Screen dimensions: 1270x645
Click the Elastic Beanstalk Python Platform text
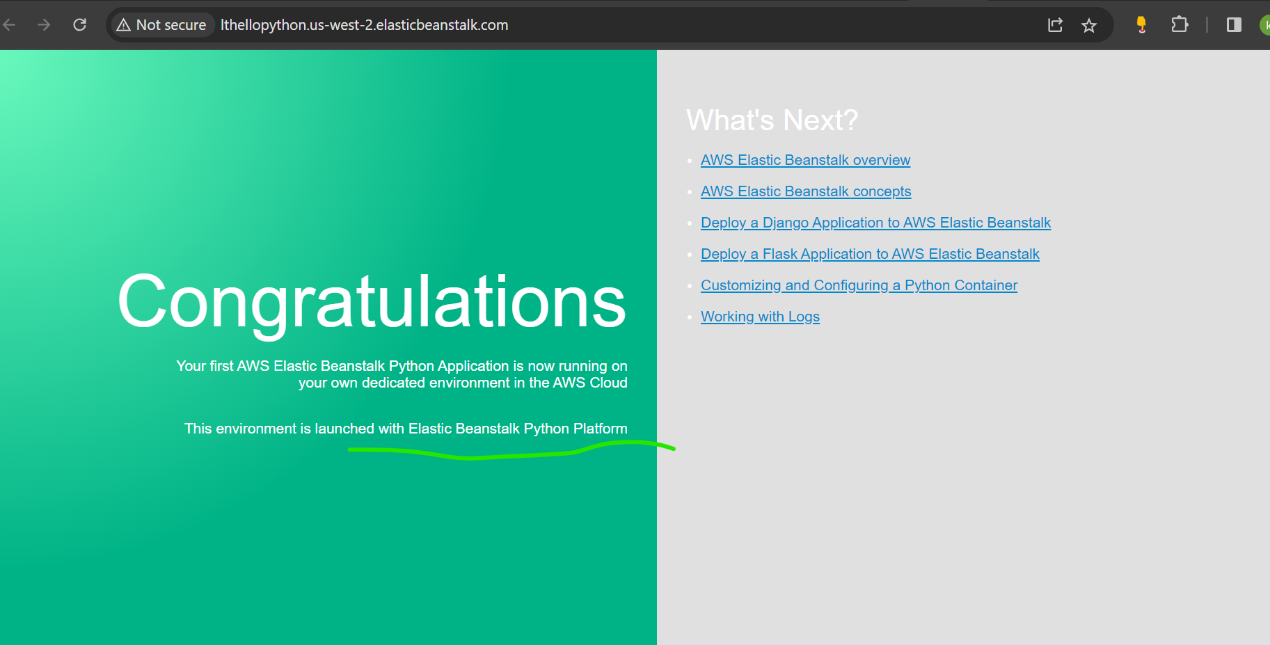pos(517,429)
